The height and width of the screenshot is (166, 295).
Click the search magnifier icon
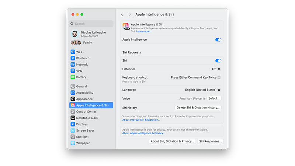click(x=72, y=24)
